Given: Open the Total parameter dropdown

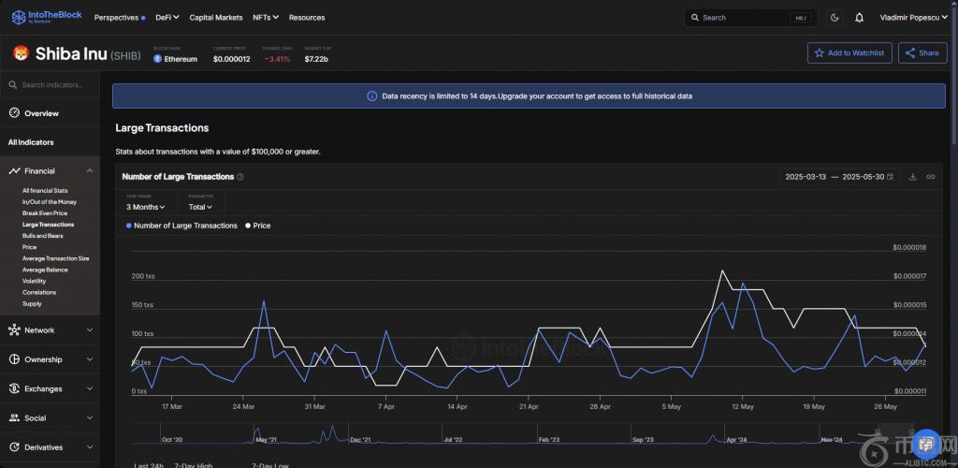Looking at the screenshot, I should (x=200, y=207).
